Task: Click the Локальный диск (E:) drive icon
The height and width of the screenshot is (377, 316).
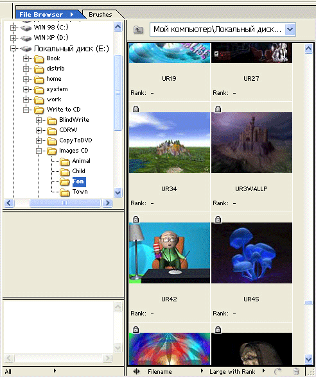Action: pyautogui.click(x=26, y=49)
